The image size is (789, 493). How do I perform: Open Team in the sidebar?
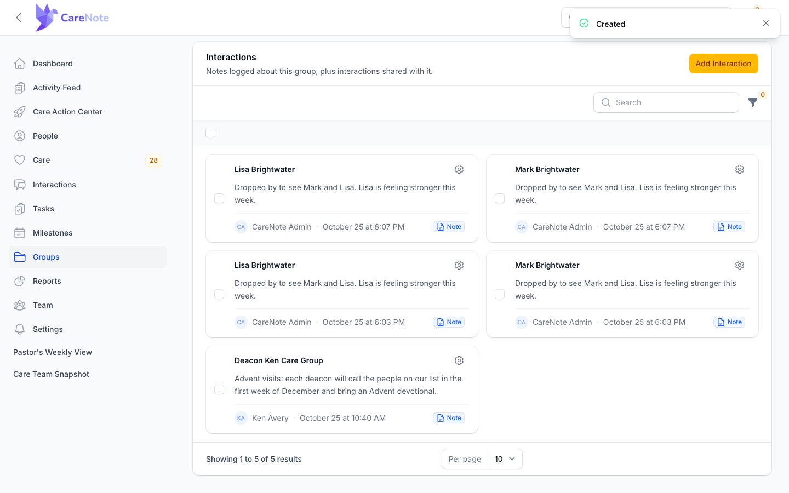point(88,305)
